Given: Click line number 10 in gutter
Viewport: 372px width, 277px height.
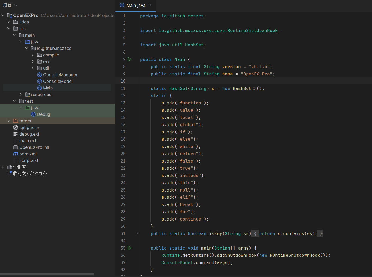Looking at the screenshot, I should coord(123,81).
